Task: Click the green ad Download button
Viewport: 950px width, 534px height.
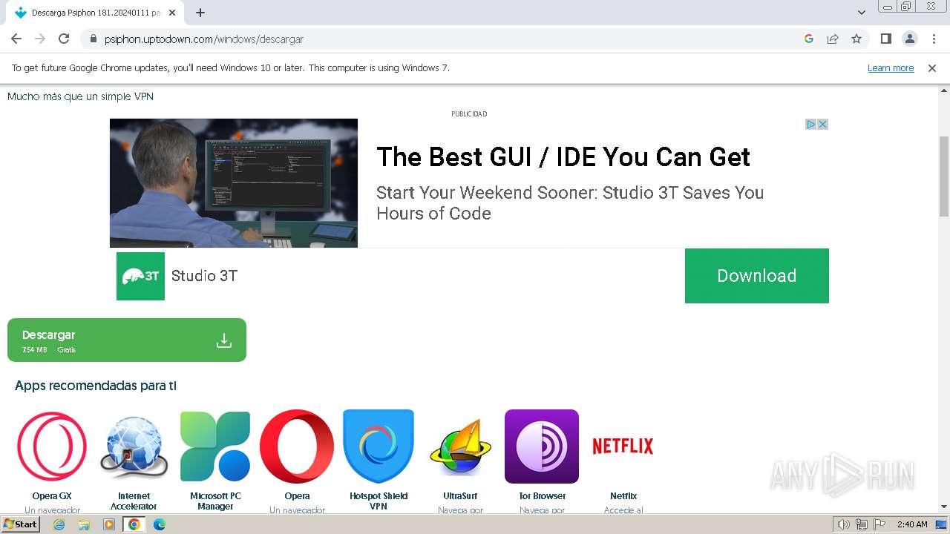Action: pos(757,276)
